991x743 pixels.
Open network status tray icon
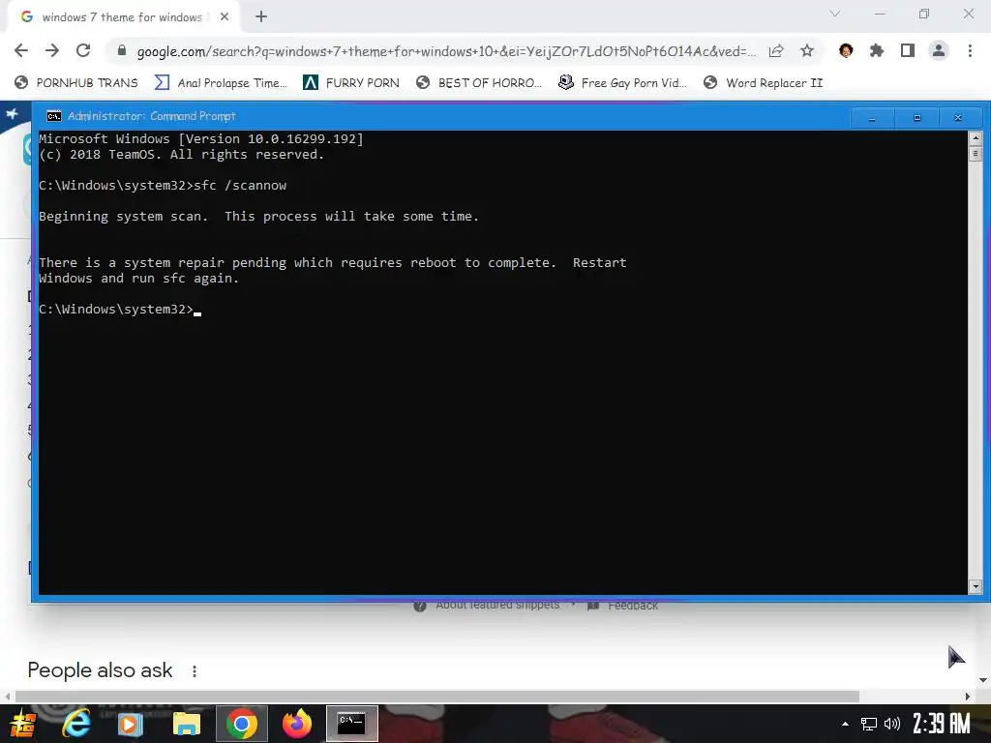(869, 724)
